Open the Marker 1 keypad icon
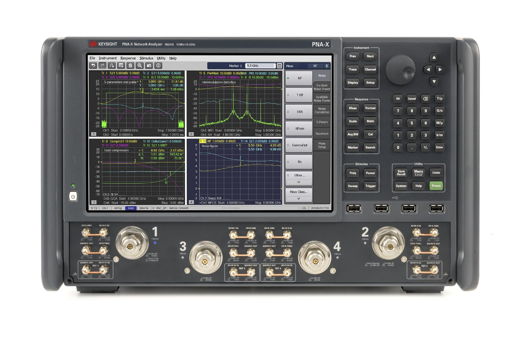Viewport: 515px width, 343px height. (x=279, y=66)
